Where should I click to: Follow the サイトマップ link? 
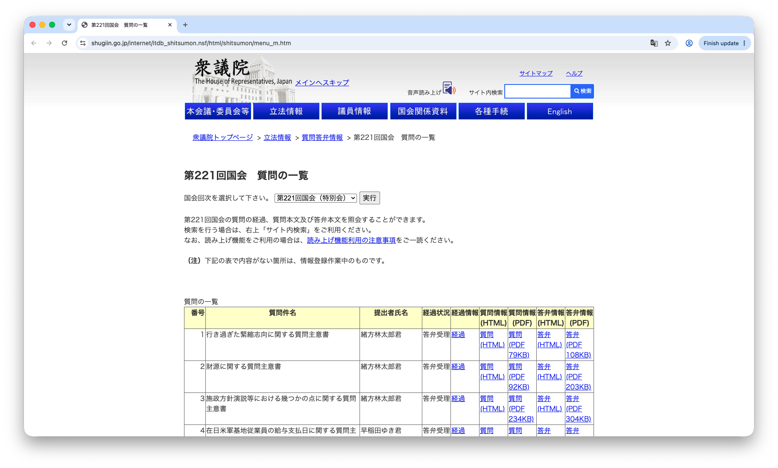[536, 73]
